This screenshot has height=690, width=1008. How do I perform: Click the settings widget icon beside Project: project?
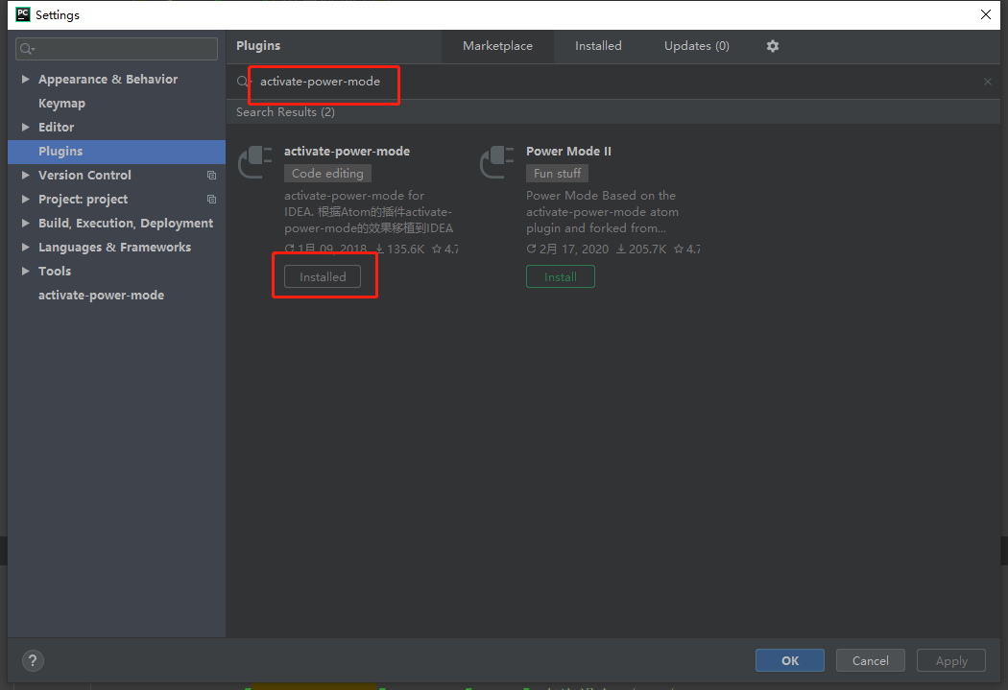[211, 199]
